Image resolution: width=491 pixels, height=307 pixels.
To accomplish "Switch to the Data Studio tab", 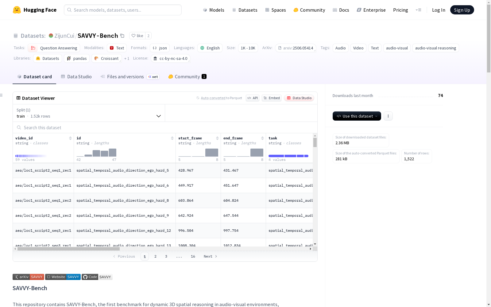I will pos(76,77).
